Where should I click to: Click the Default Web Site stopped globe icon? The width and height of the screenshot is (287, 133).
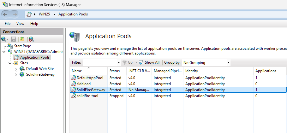22,69
